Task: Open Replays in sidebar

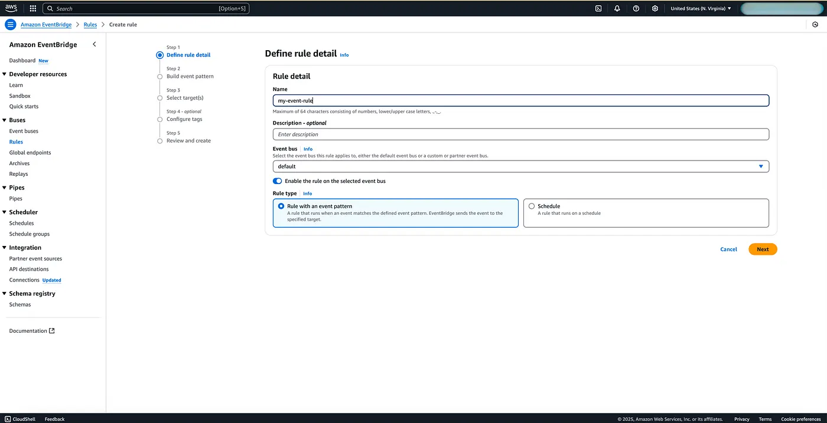Action: click(x=18, y=174)
